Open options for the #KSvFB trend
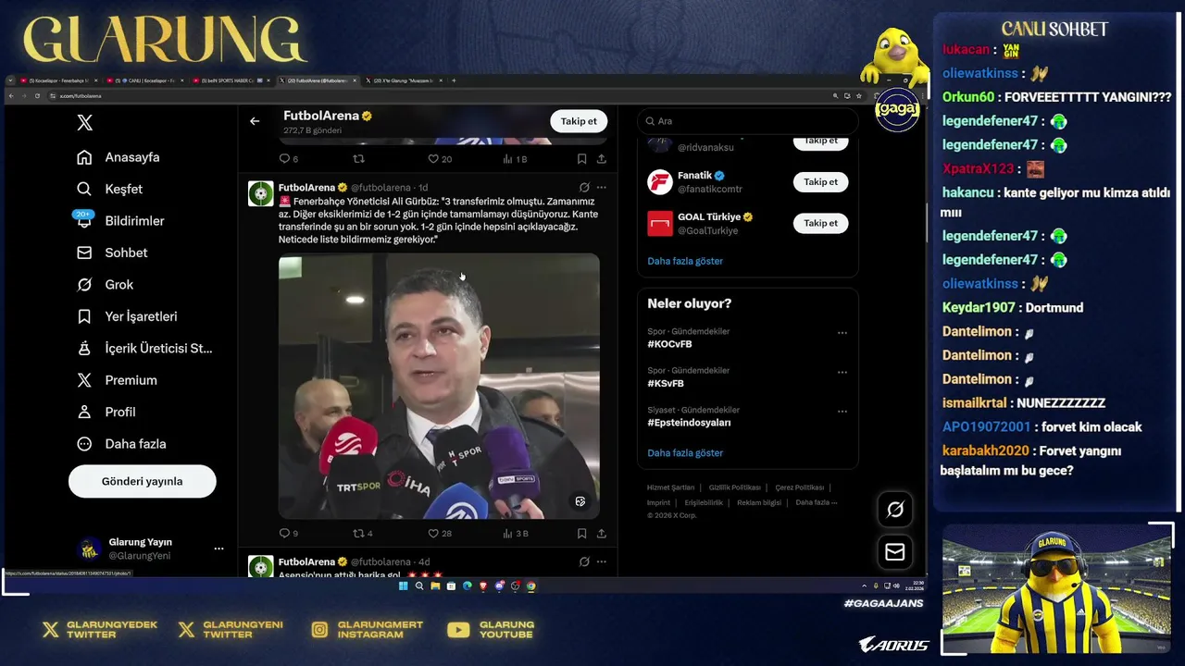 pyautogui.click(x=842, y=372)
